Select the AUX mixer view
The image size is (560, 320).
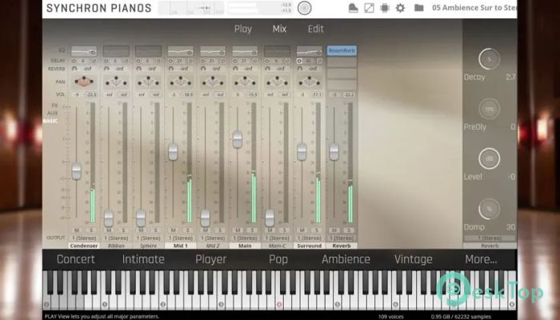click(53, 113)
